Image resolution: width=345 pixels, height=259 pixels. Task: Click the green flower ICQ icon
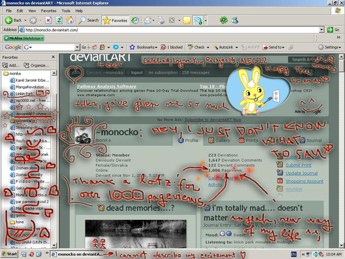pos(224,20)
